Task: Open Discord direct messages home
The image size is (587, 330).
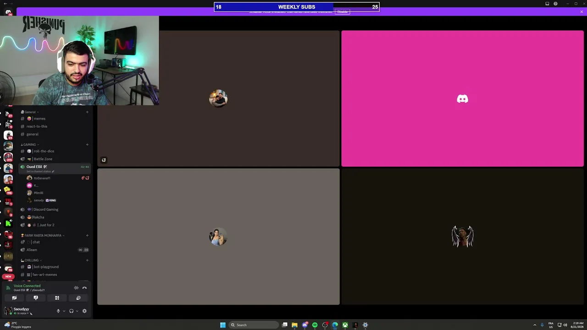Action: point(8,12)
